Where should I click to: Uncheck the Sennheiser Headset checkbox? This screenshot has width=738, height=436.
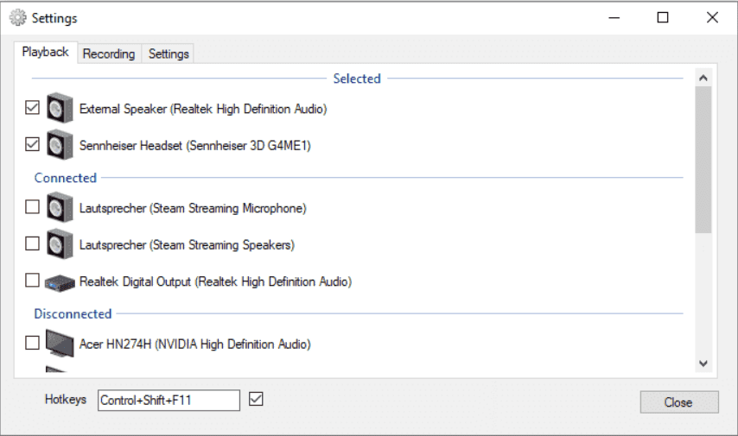[33, 144]
